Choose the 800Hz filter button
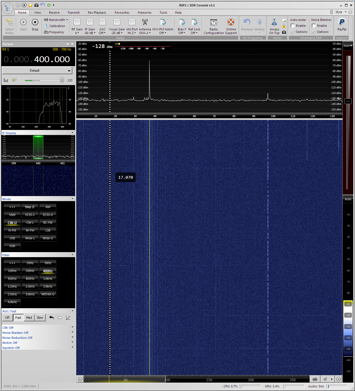Image resolution: width=355 pixels, height=391 pixels. tap(30, 279)
